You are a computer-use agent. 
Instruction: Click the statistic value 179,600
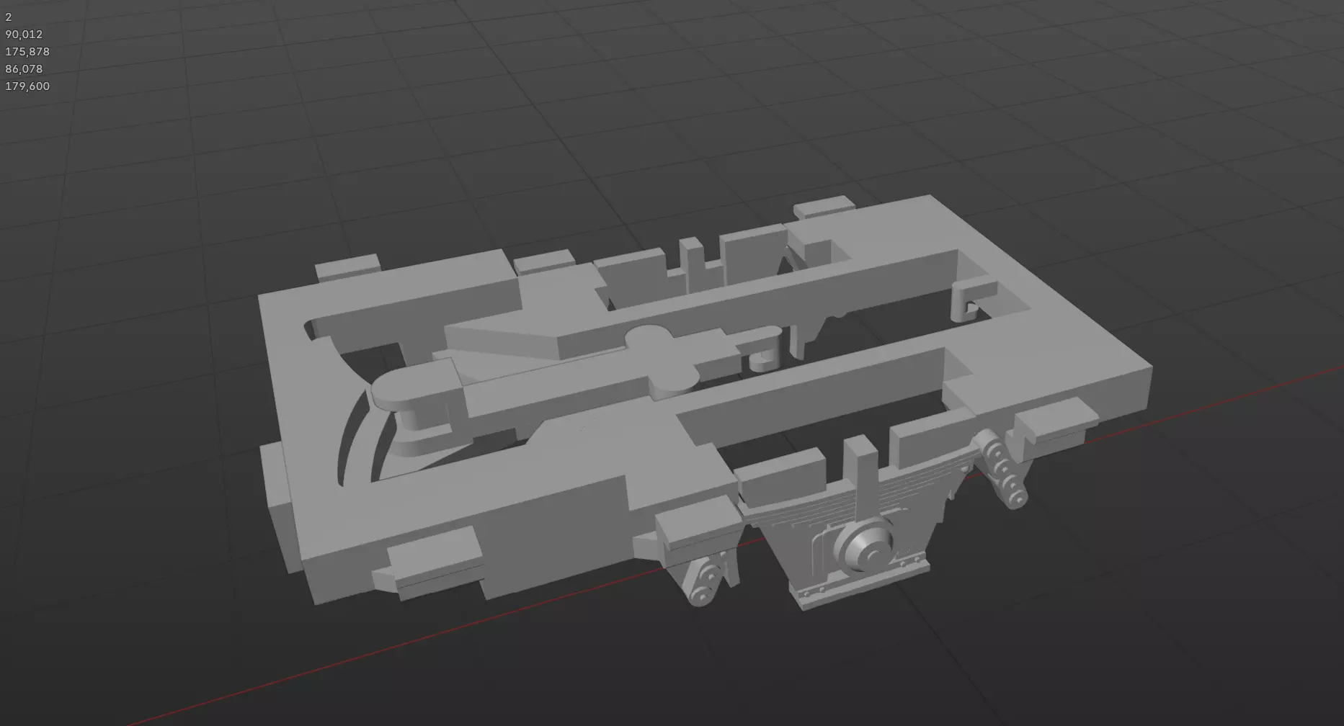tap(27, 86)
